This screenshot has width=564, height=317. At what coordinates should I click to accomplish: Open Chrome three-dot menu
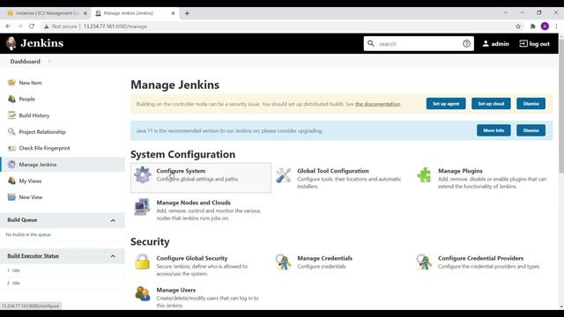pos(556,26)
